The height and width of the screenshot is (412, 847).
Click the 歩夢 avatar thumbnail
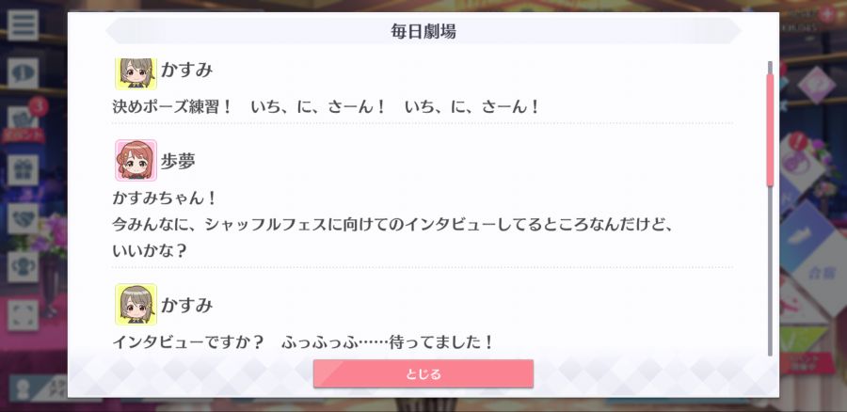pyautogui.click(x=136, y=160)
